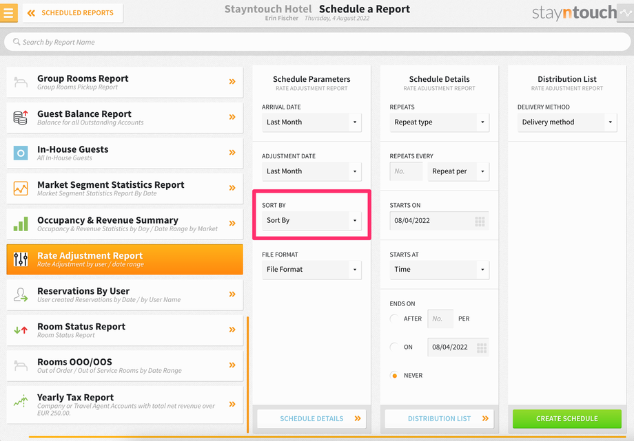Click the orange report list scrollbar
Image resolution: width=634 pixels, height=441 pixels.
[247, 375]
